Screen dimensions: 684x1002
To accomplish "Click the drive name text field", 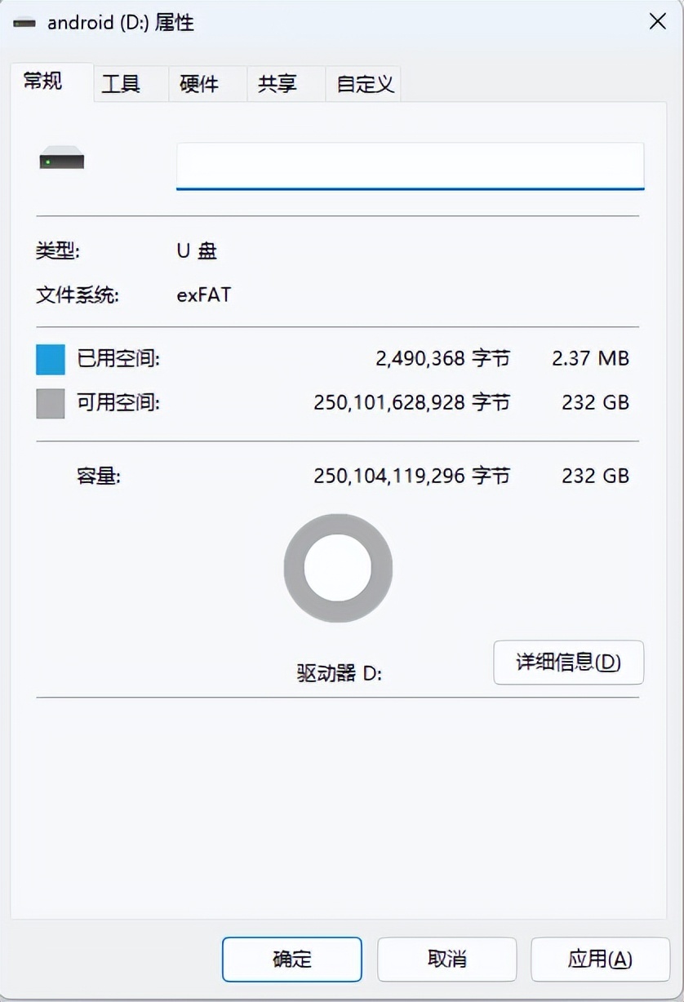I will click(410, 166).
